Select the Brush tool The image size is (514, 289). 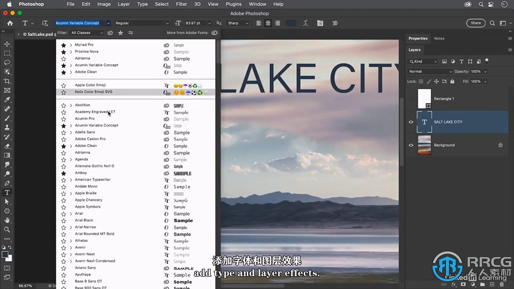7,118
